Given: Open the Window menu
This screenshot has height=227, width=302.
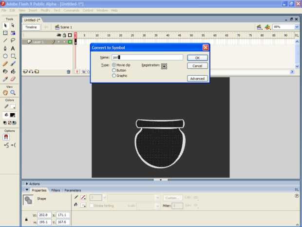Looking at the screenshot, I should coord(102,10).
